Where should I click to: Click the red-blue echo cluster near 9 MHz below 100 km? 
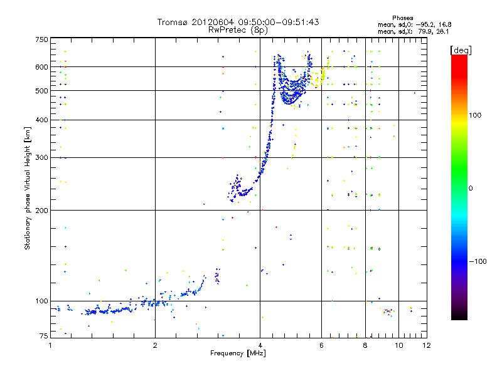(387, 311)
